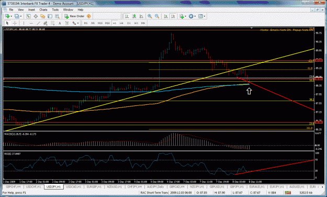Click the Templates icon

pyautogui.click(x=200, y=16)
